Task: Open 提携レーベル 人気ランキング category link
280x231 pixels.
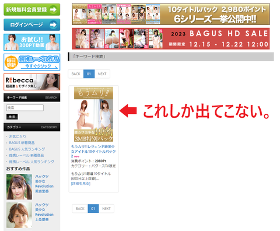Action: [x=32, y=162]
